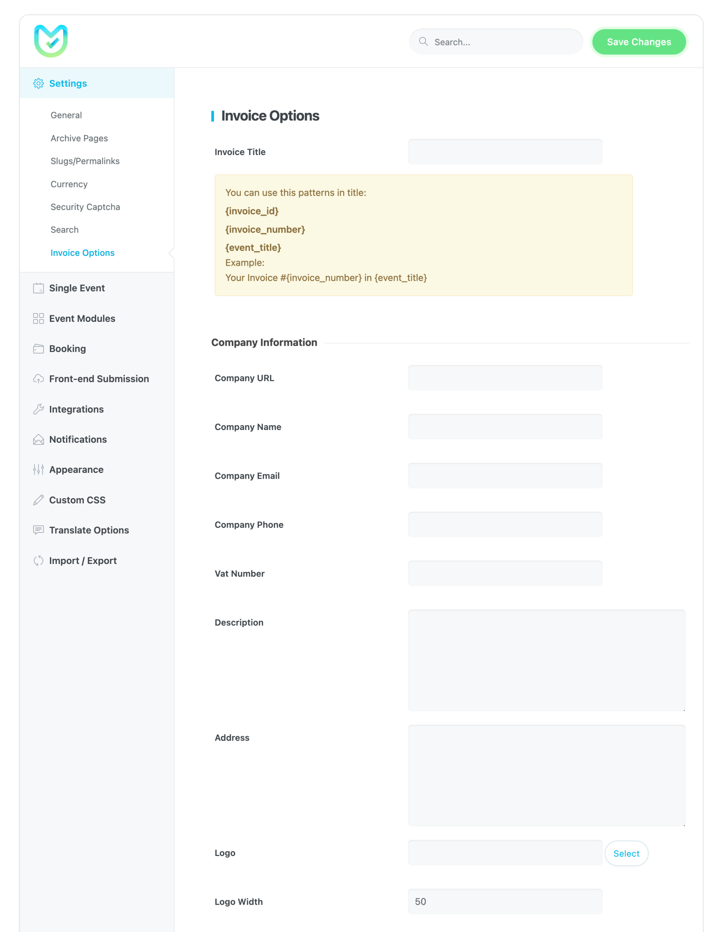Click the Import / Export arrows icon
The image size is (726, 932).
[x=39, y=560]
